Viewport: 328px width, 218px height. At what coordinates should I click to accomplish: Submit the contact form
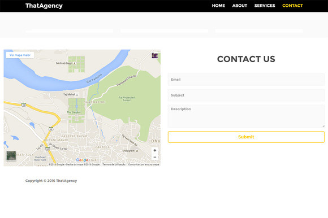[246, 137]
